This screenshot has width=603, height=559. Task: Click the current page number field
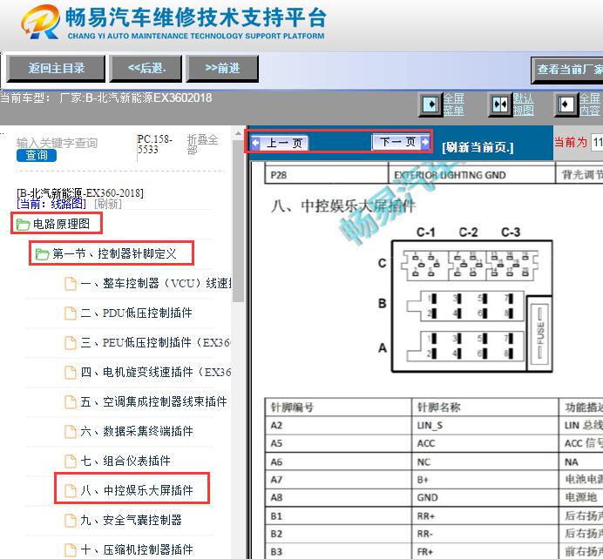597,142
